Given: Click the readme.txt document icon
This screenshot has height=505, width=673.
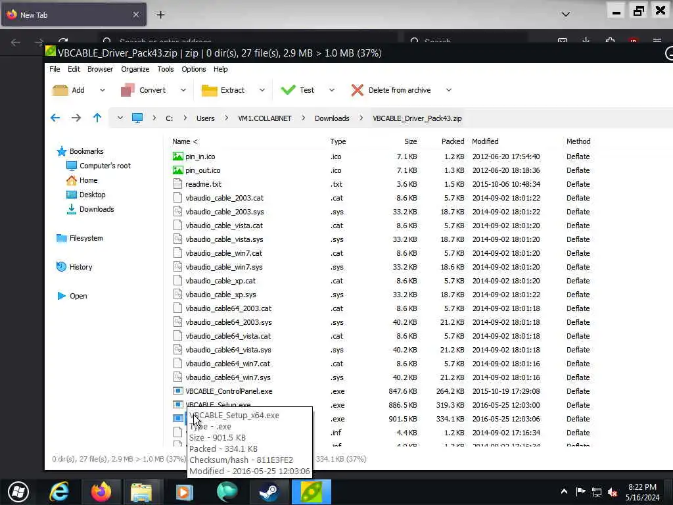Looking at the screenshot, I should (x=177, y=184).
